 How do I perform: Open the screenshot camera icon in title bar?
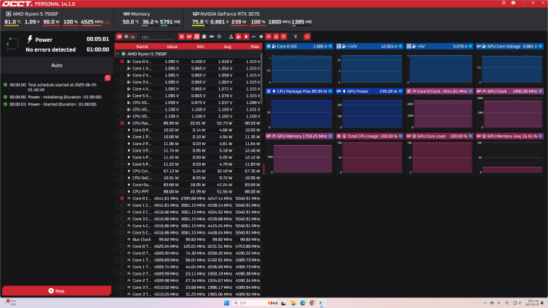point(513,3)
